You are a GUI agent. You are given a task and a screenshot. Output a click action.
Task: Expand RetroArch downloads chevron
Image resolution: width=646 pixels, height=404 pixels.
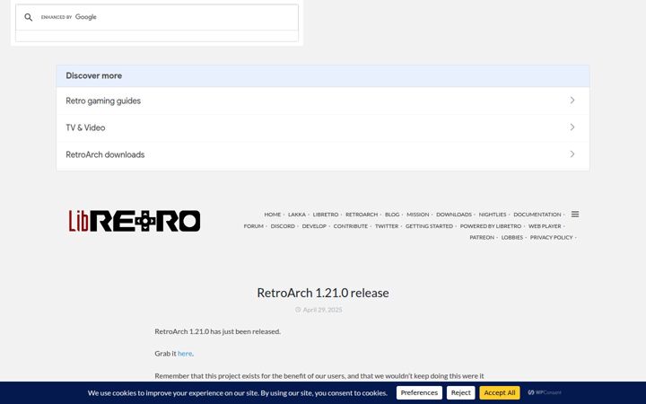[x=572, y=154]
